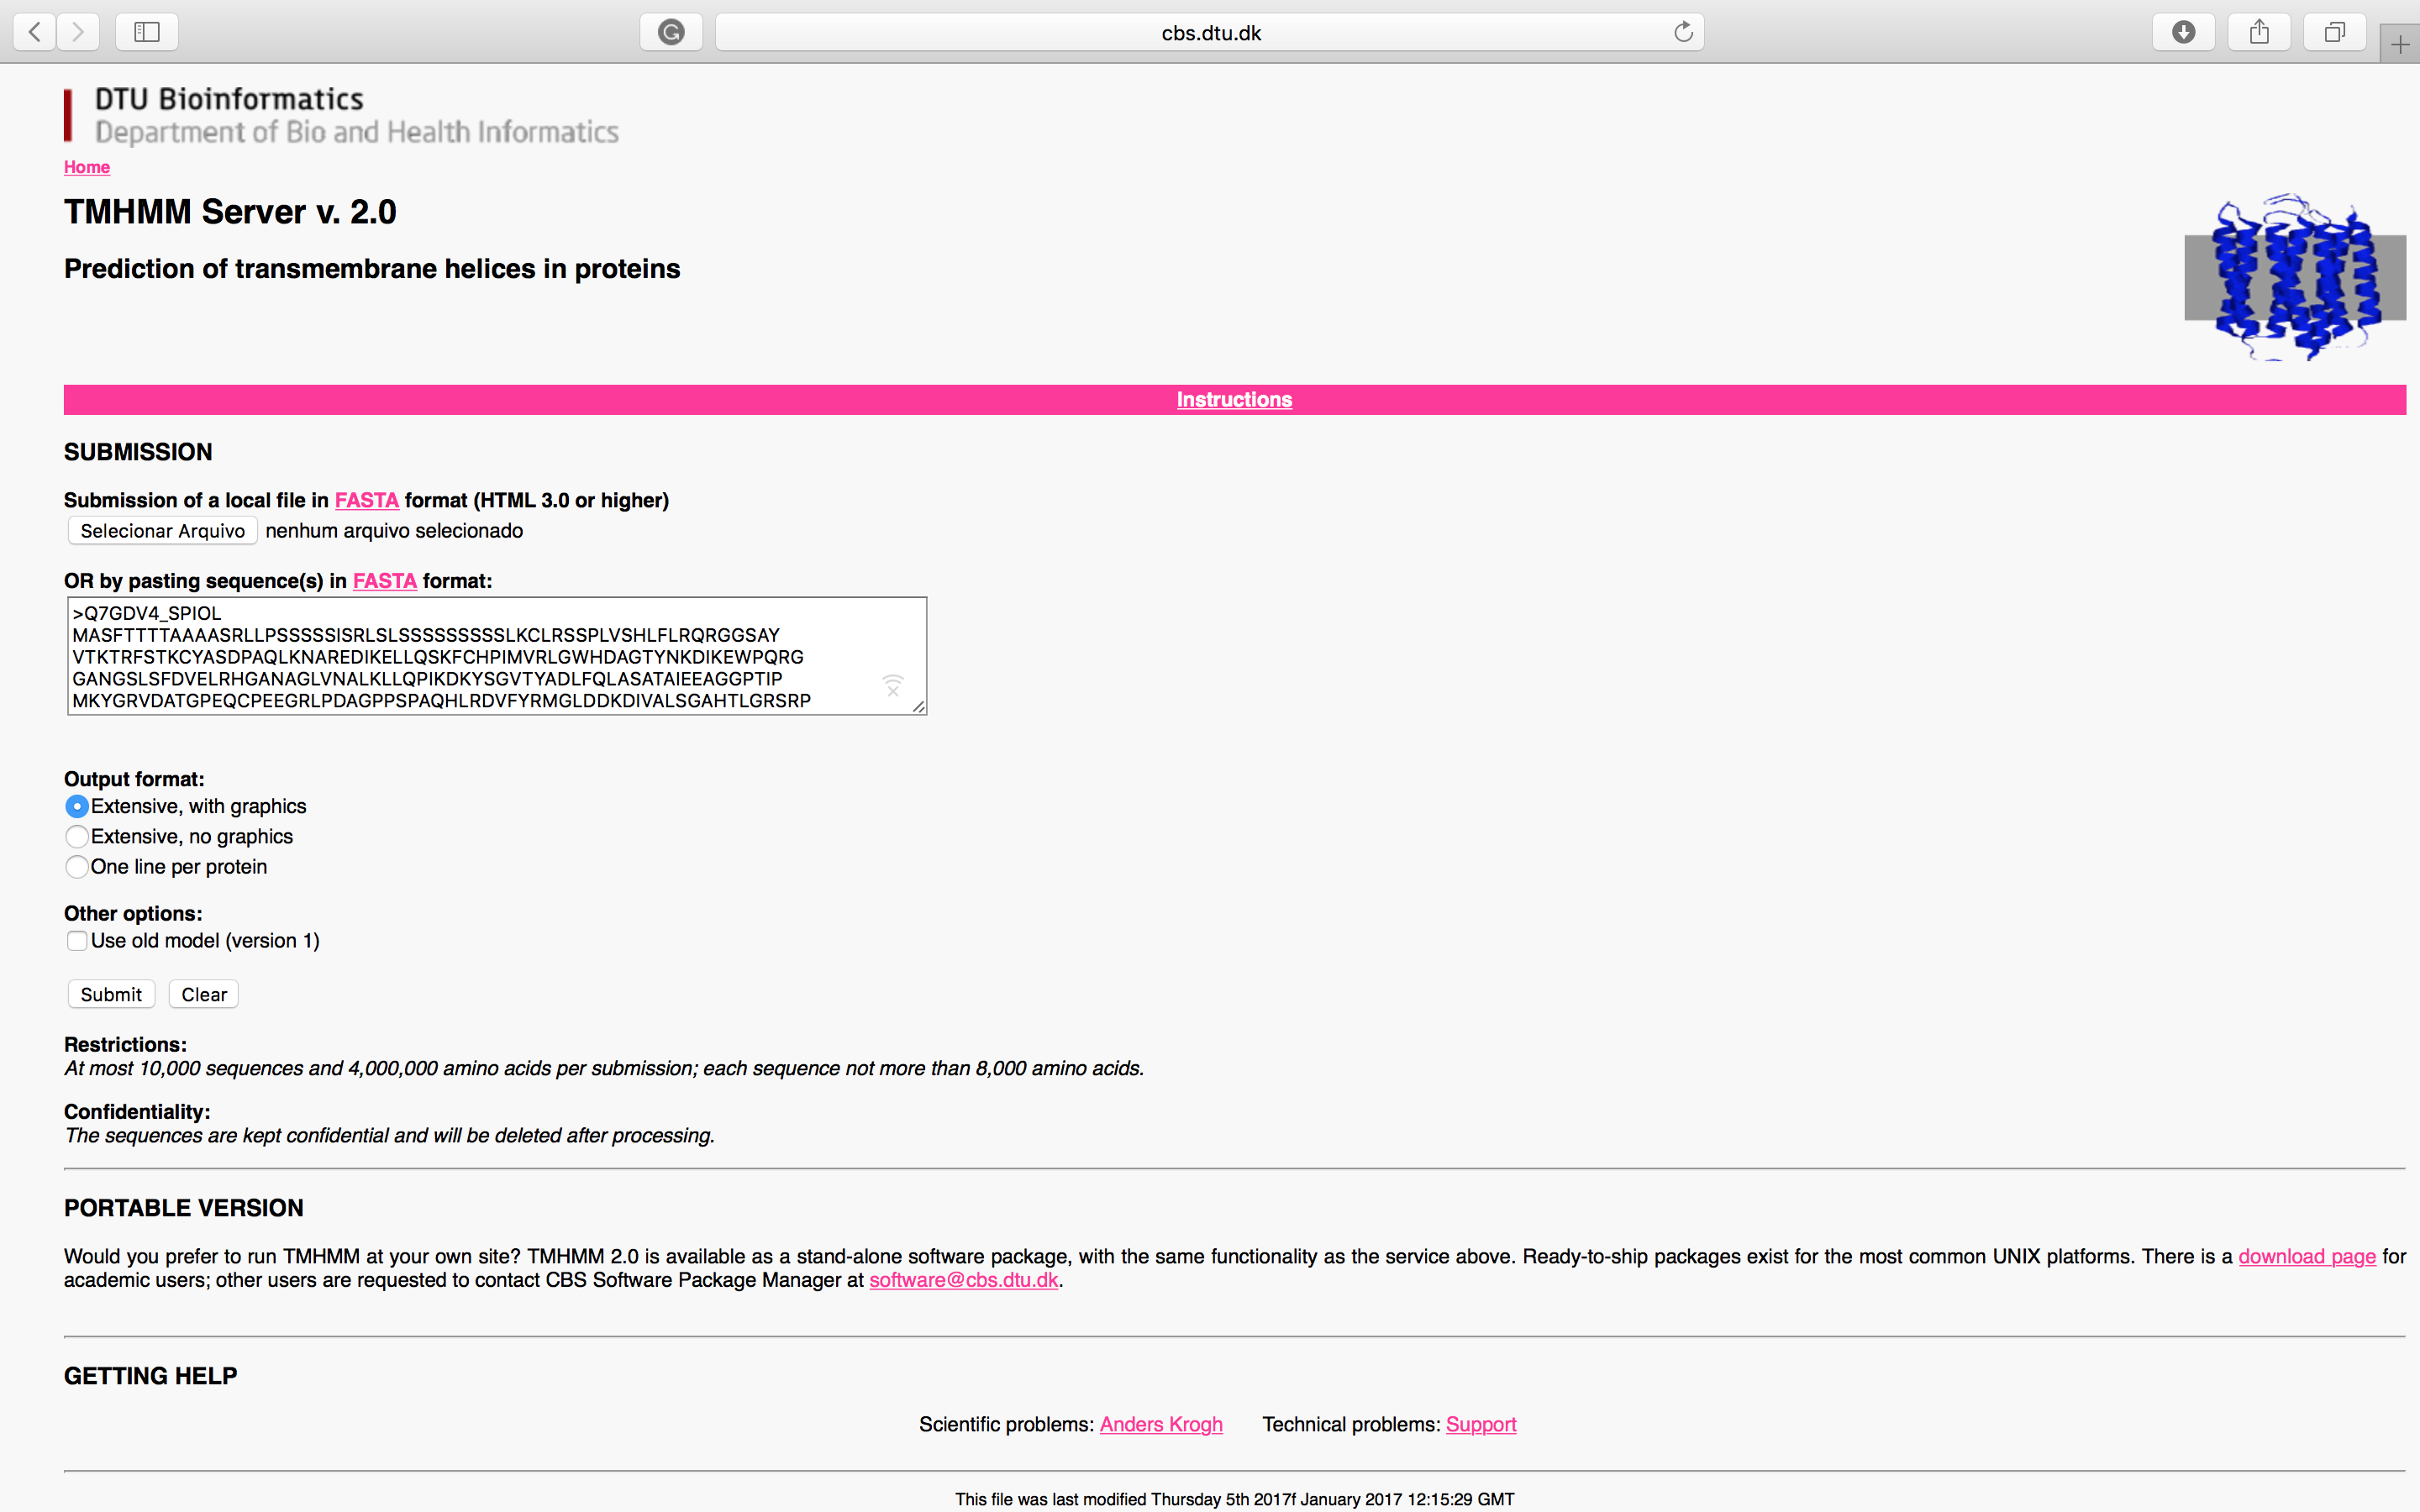This screenshot has height=1512, width=2420.
Task: Click inside the FASTA sequence text area
Action: 497,656
